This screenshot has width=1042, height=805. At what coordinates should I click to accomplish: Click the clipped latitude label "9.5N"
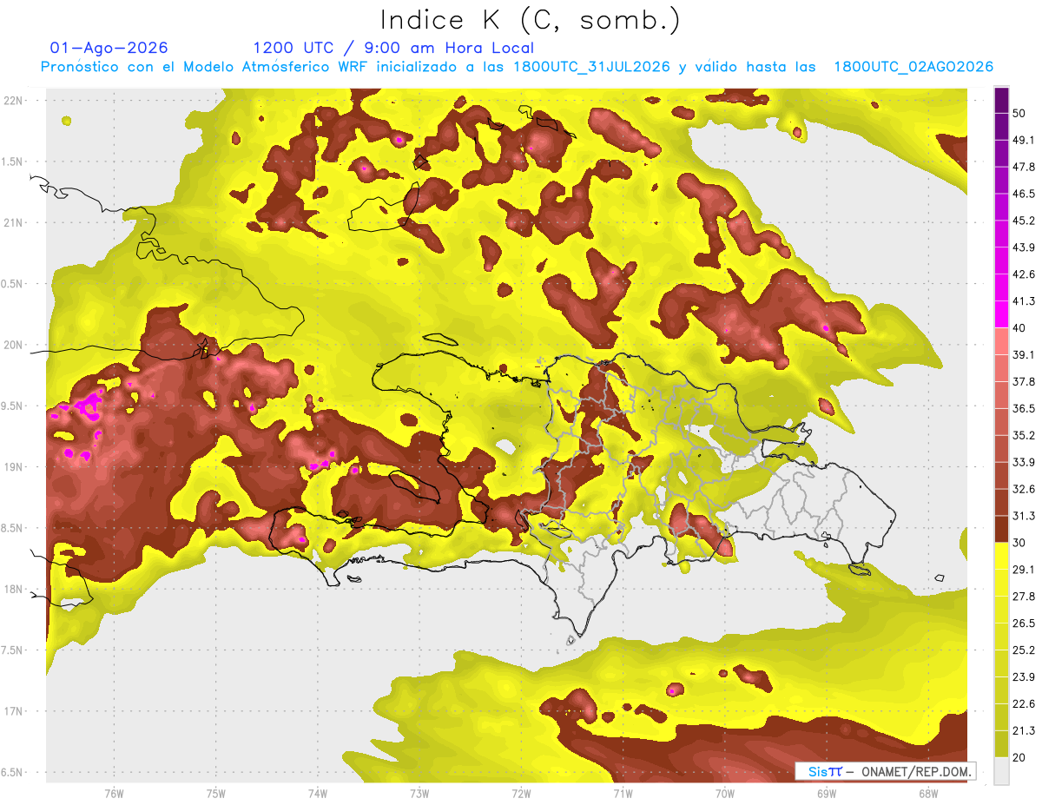click(13, 406)
